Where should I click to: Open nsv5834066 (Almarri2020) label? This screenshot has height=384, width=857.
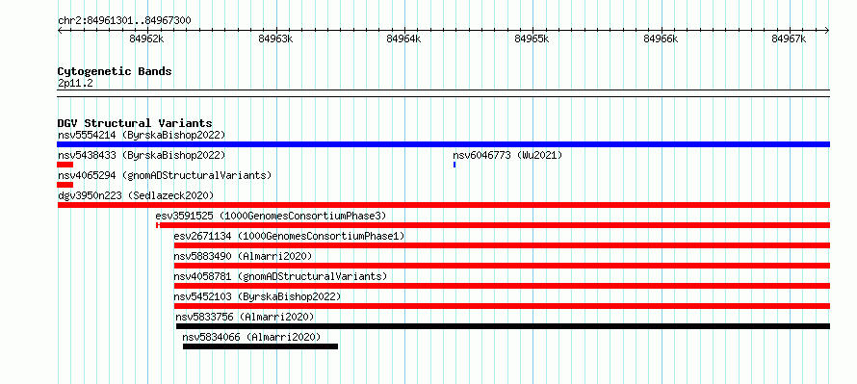coord(251,337)
